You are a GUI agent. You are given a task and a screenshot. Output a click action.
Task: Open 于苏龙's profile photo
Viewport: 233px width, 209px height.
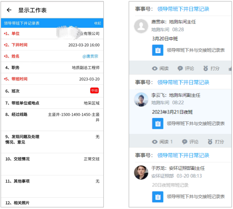point(141,173)
